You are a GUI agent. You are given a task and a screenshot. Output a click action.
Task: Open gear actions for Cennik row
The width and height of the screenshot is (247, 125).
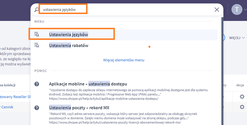pos(242,107)
